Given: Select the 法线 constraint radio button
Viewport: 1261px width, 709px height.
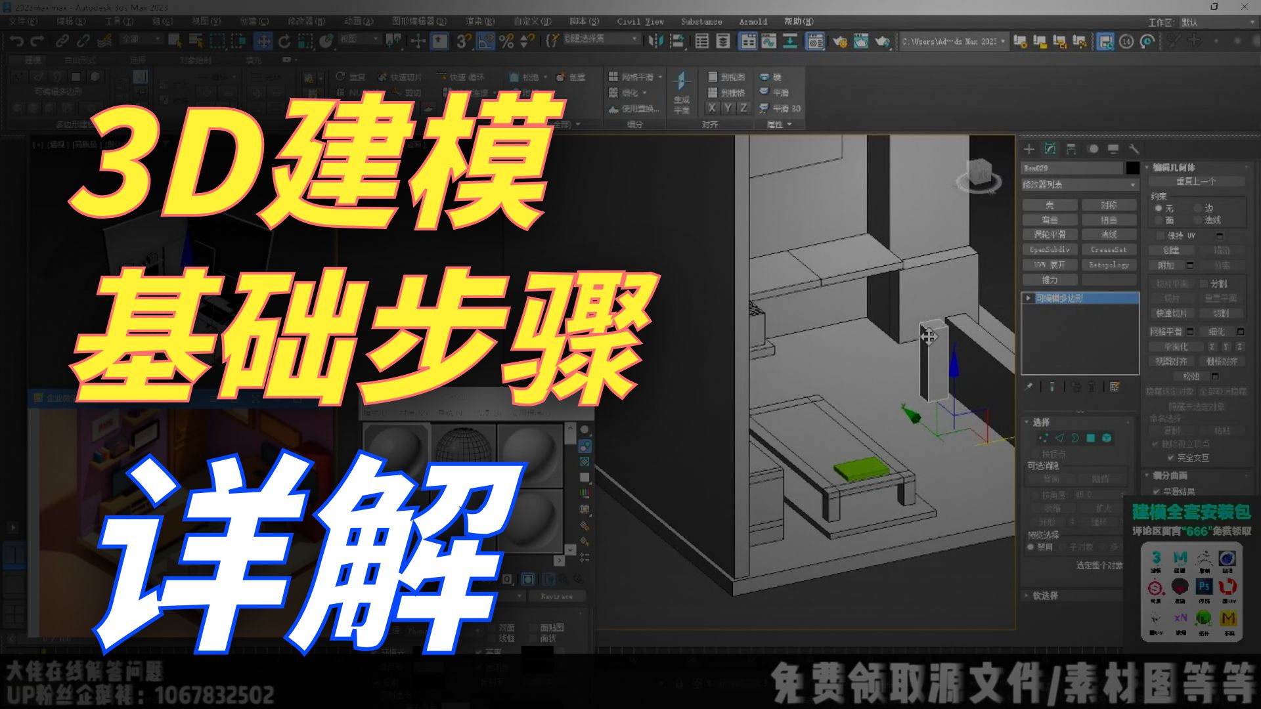Looking at the screenshot, I should (x=1198, y=220).
